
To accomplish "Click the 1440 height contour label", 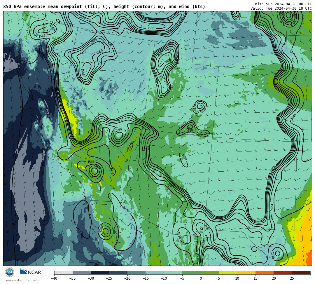I will 293,117.
